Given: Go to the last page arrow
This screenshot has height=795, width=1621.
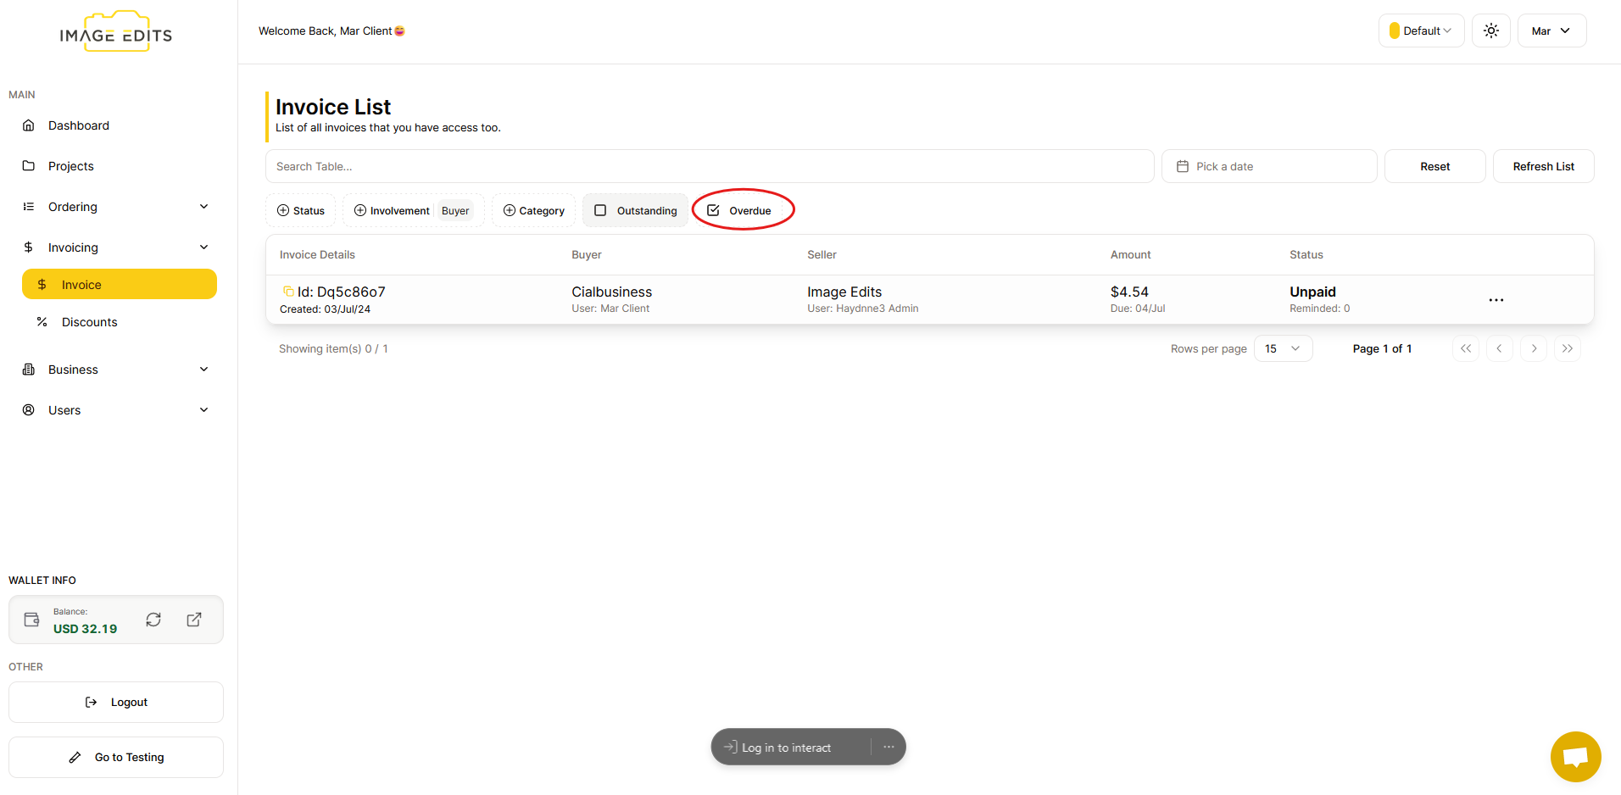Looking at the screenshot, I should click(1567, 348).
